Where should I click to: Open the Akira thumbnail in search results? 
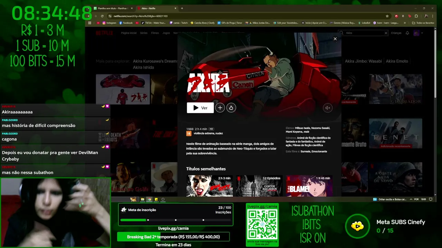tap(123, 89)
